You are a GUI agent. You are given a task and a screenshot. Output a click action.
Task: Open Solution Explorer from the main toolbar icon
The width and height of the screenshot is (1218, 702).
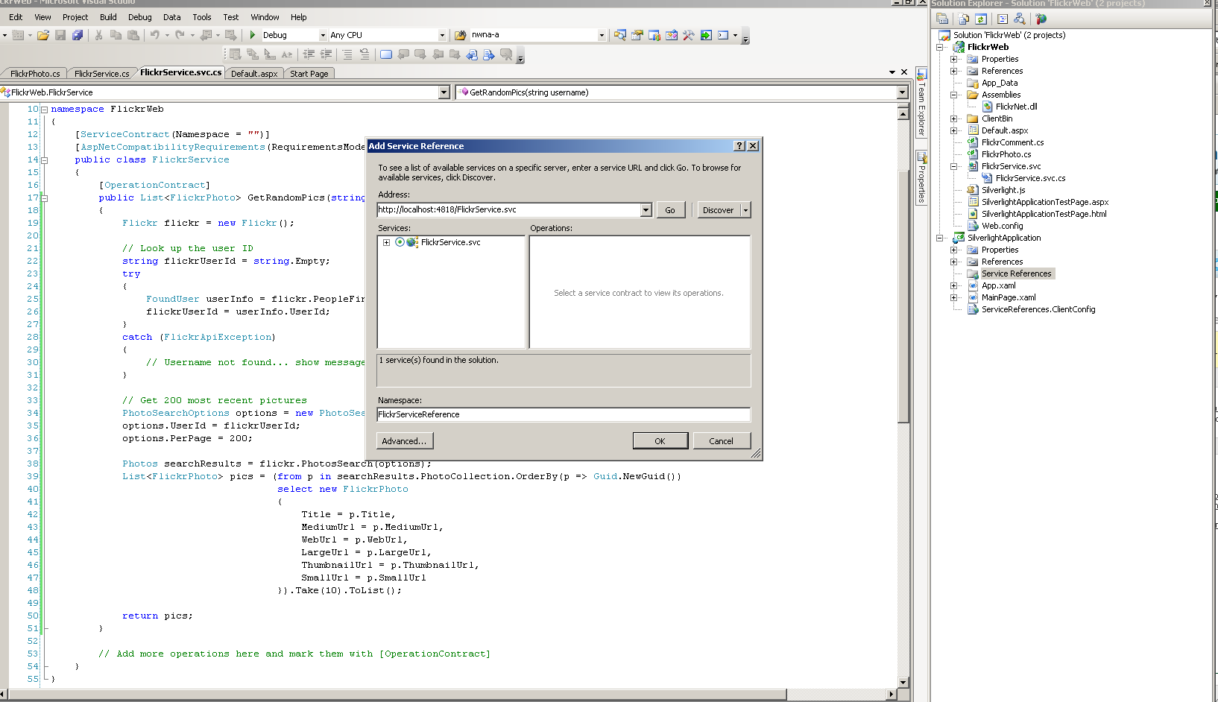pos(619,35)
